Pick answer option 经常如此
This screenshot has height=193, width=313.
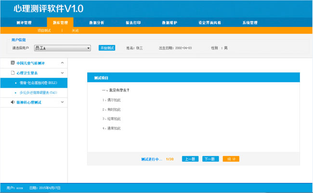pyautogui.click(x=112, y=119)
